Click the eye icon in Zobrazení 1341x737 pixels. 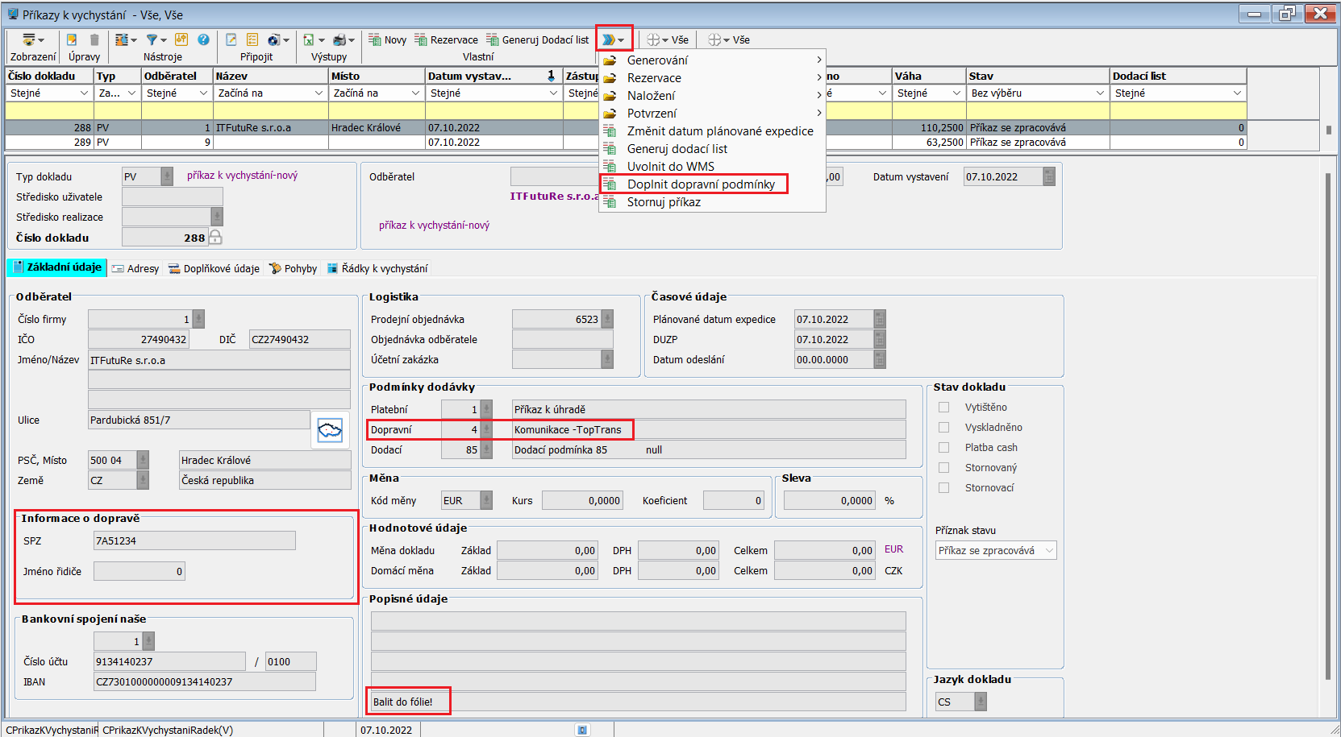click(x=29, y=39)
